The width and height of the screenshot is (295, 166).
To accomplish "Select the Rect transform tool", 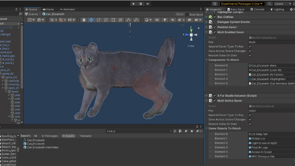I will point(113,20).
